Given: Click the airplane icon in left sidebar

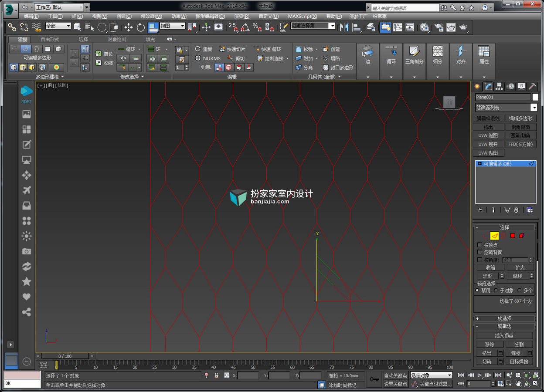Looking at the screenshot, I should pos(27,190).
